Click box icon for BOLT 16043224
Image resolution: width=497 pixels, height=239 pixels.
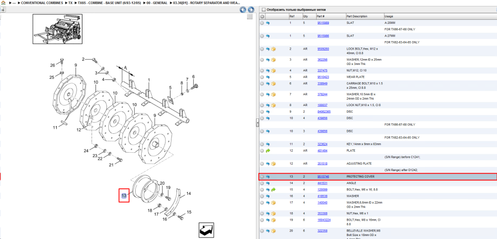pyautogui.click(x=273, y=220)
